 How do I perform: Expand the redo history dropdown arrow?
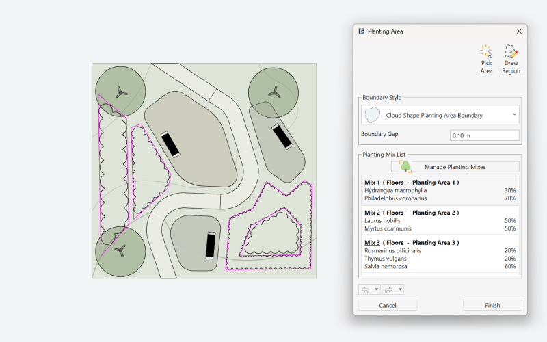point(400,289)
